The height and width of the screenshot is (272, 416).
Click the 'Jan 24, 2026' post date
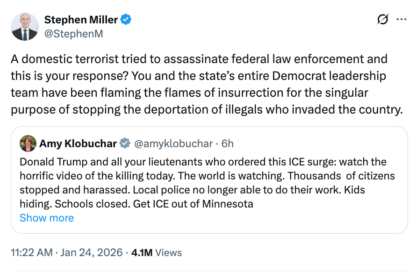[x=91, y=253]
